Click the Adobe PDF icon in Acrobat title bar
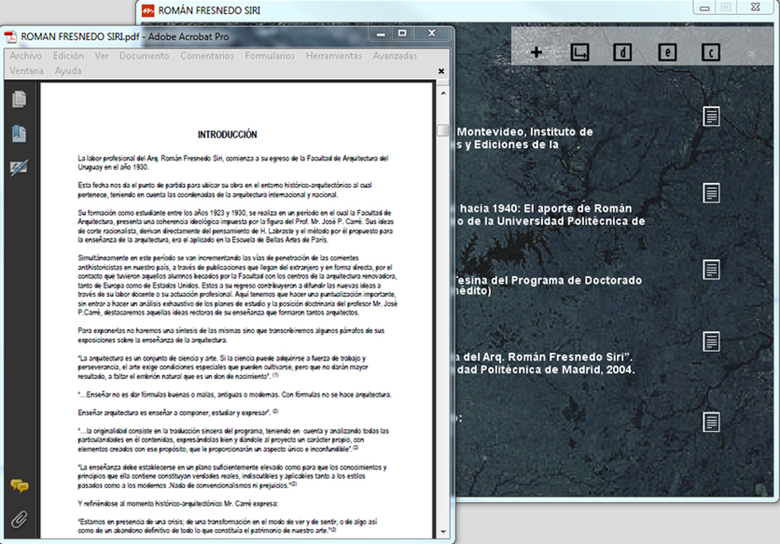 (10, 37)
